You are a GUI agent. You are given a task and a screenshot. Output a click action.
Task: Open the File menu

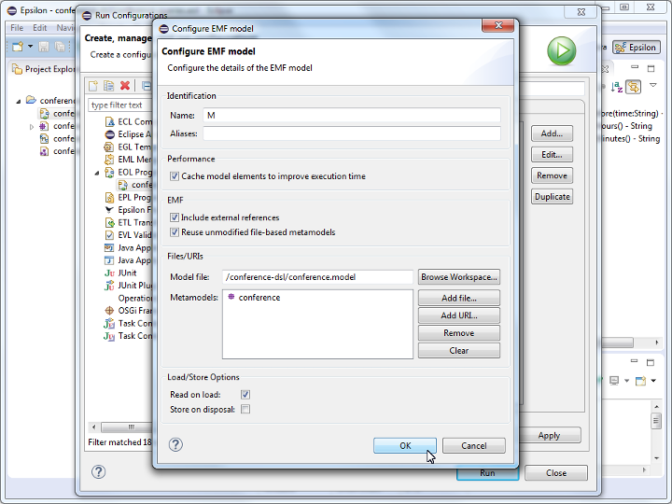click(x=17, y=28)
